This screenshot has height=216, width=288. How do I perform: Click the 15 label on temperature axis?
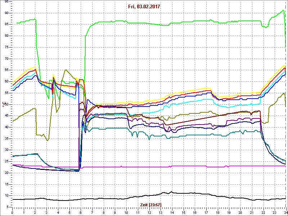pos(6,184)
